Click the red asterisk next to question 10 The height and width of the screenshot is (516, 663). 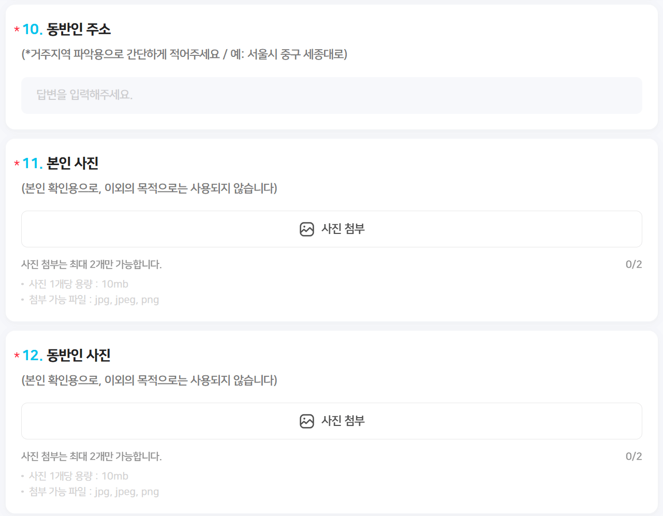pos(17,30)
